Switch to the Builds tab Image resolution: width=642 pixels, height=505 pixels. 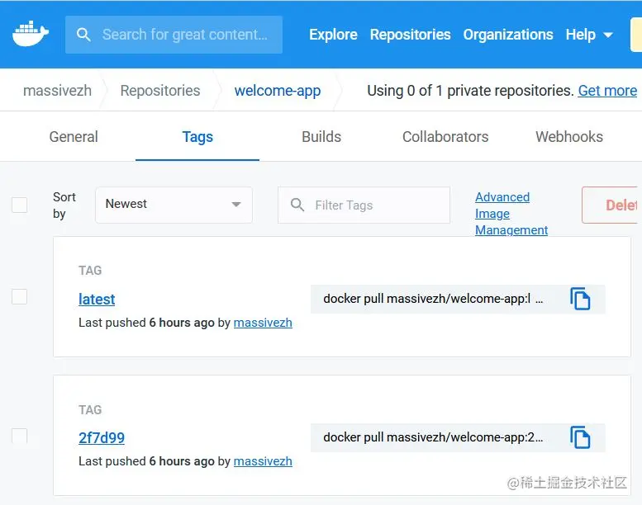[321, 137]
